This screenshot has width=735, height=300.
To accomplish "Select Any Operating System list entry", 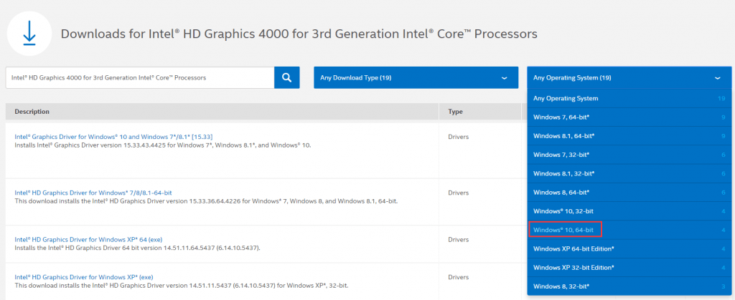I will coord(566,98).
